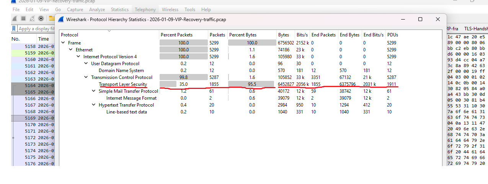The height and width of the screenshot is (184, 488).
Task: Select packet 5176 in main window
Action: (x=33, y=164)
